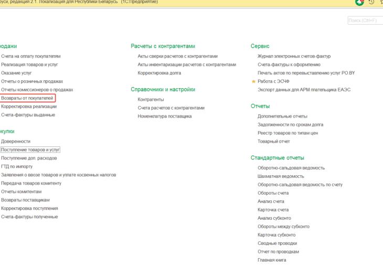Open Анализ субконто report
This screenshot has width=383, height=278.
pyautogui.click(x=274, y=218)
